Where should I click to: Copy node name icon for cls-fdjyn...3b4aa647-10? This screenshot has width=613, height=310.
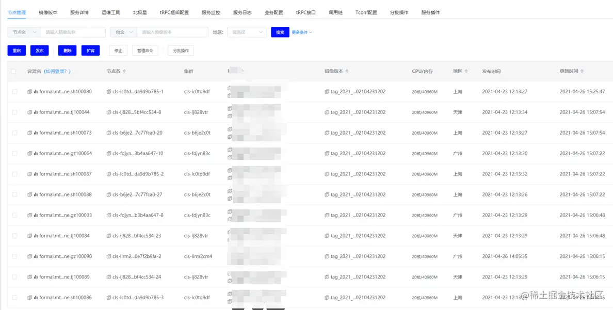(109, 153)
